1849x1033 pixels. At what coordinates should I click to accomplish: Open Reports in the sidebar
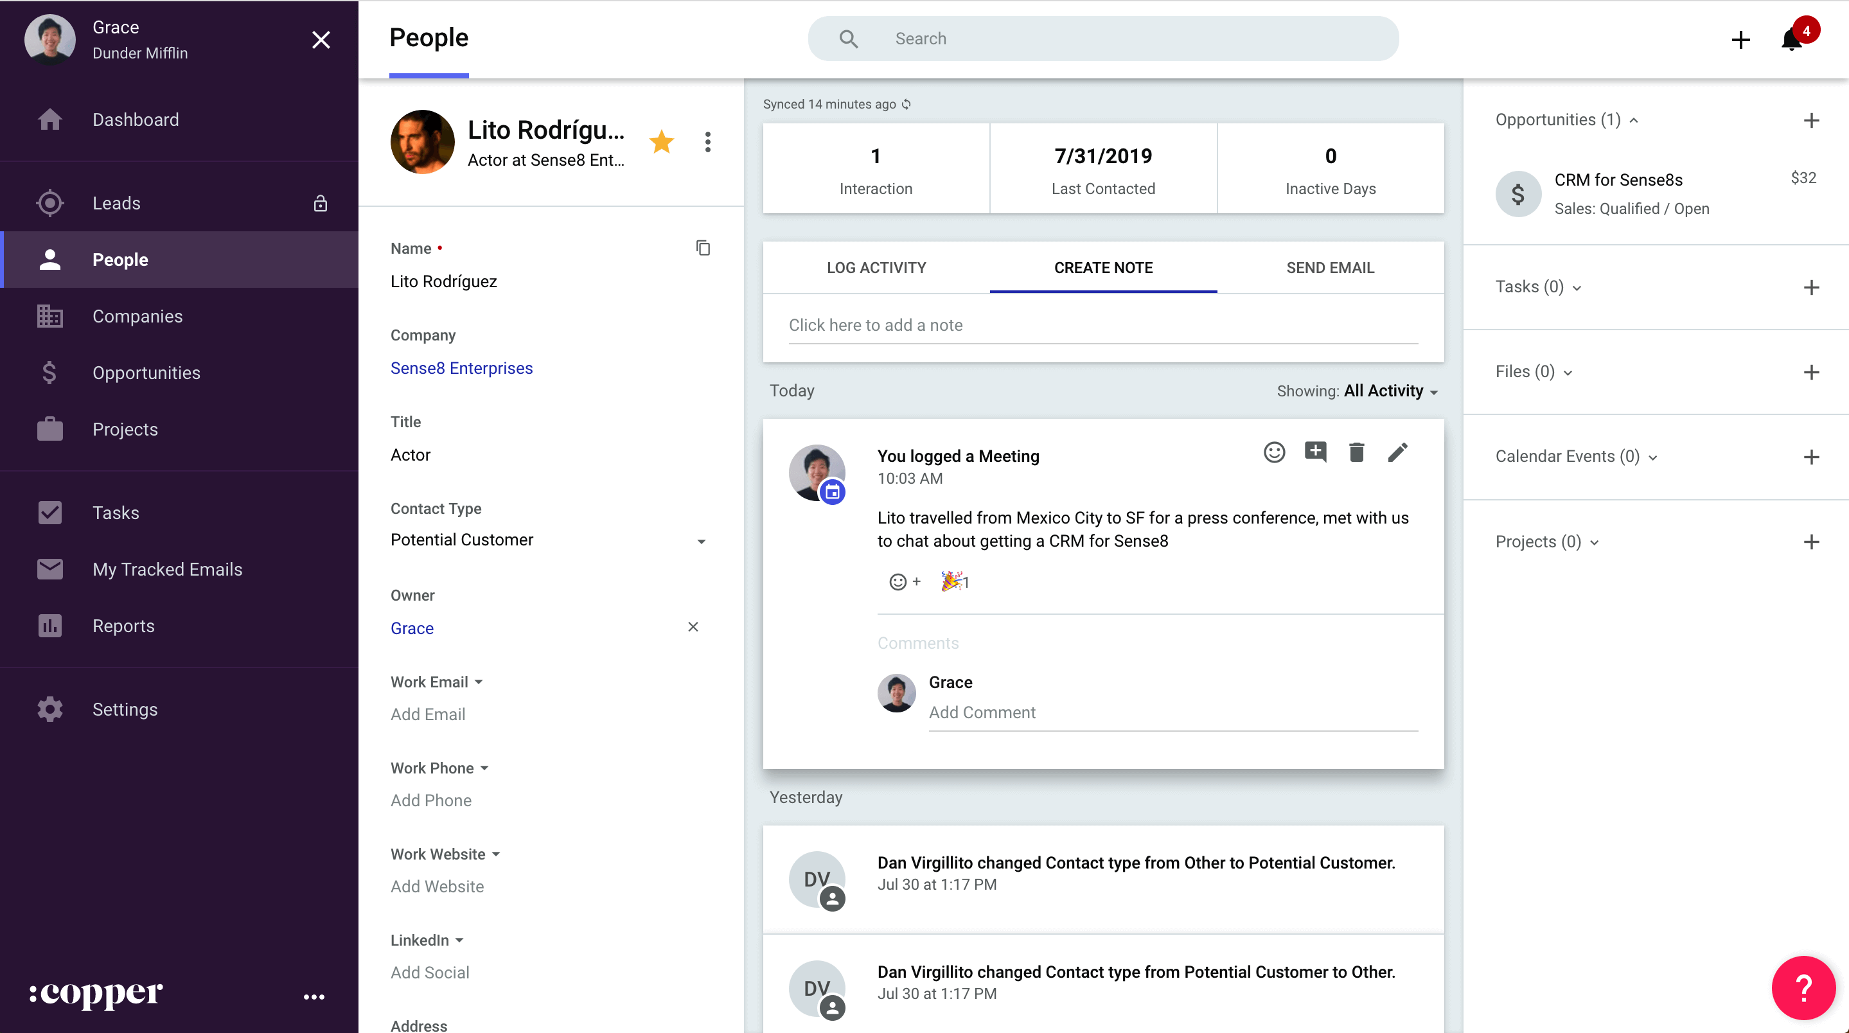pyautogui.click(x=179, y=625)
